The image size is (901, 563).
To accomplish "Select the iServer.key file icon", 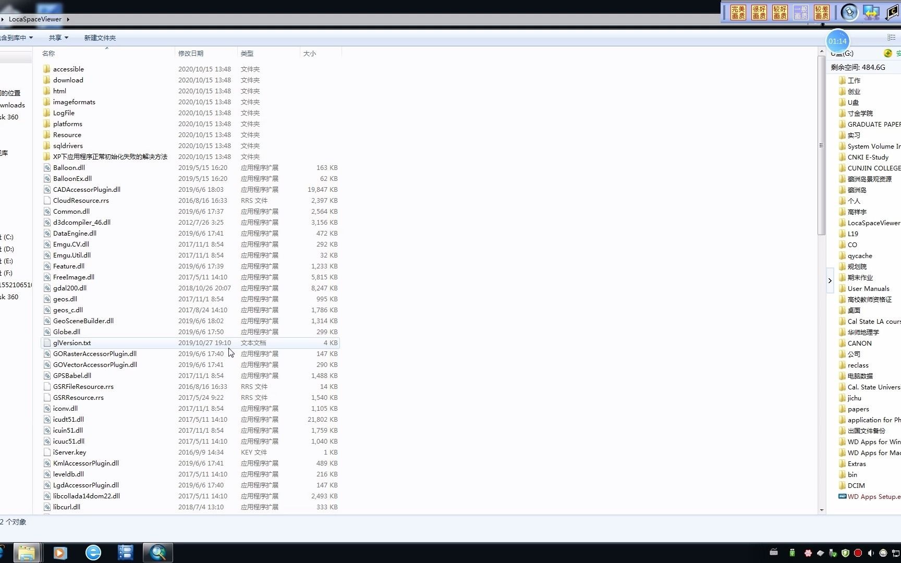I will click(x=47, y=452).
